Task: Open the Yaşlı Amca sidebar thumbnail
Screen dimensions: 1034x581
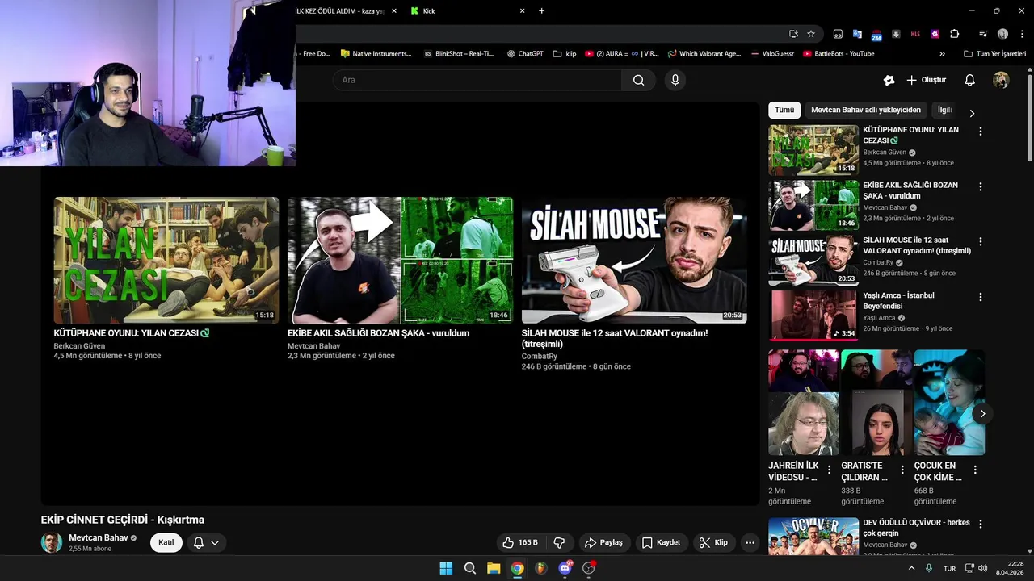Action: [813, 315]
